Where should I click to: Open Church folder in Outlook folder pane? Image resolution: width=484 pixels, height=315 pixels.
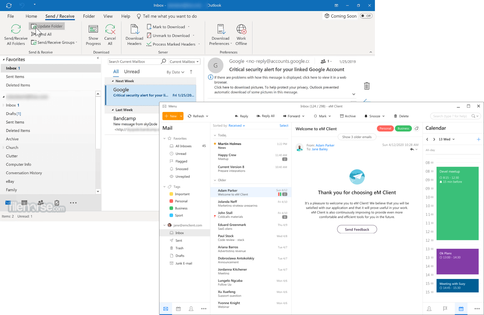coord(12,147)
